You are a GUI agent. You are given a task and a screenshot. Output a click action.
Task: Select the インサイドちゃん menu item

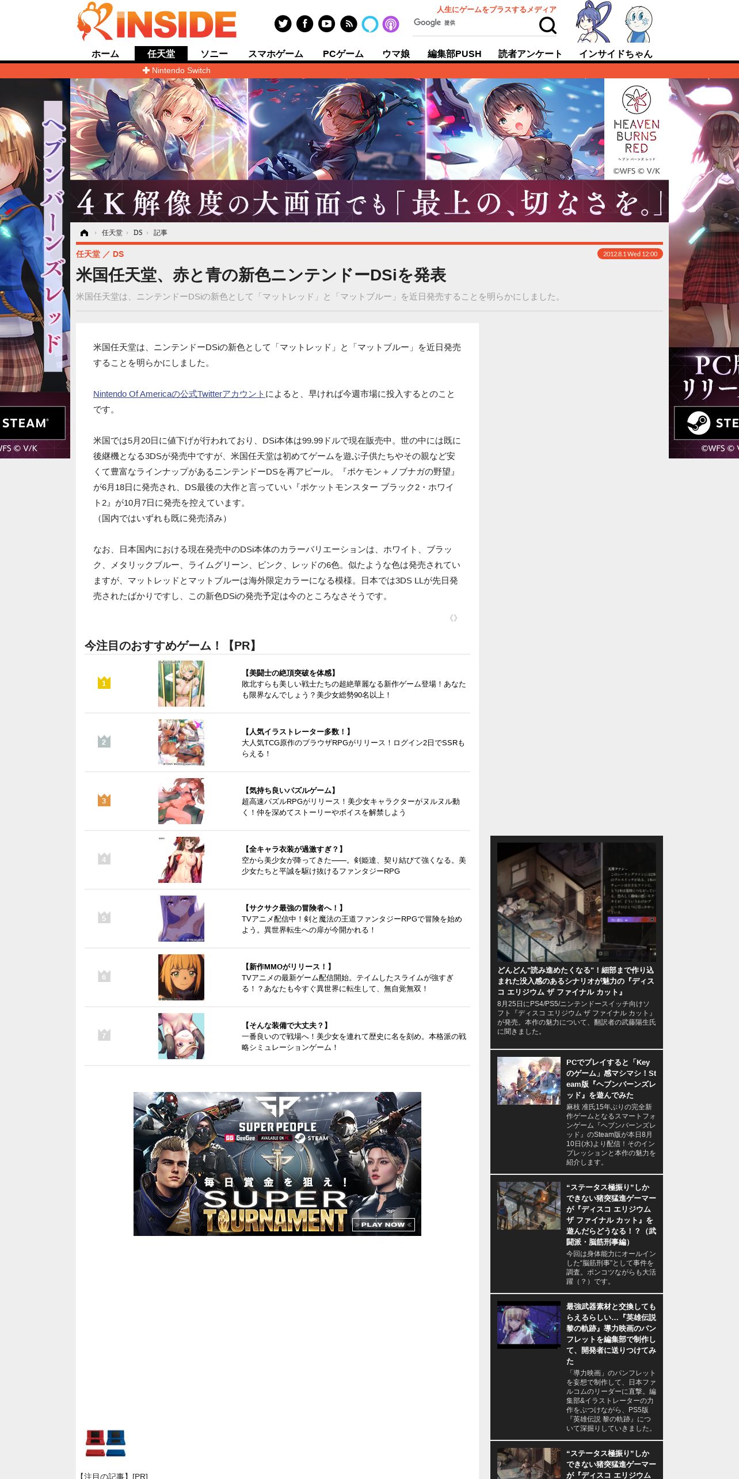point(616,54)
